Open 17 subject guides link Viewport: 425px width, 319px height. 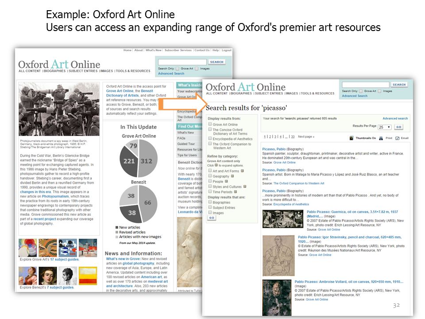coord(64,260)
